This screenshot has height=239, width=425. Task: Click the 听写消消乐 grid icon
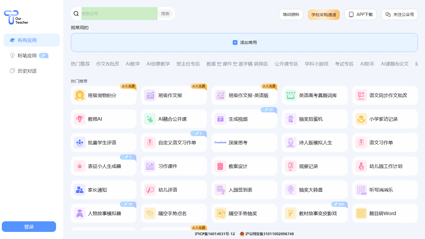(361, 190)
